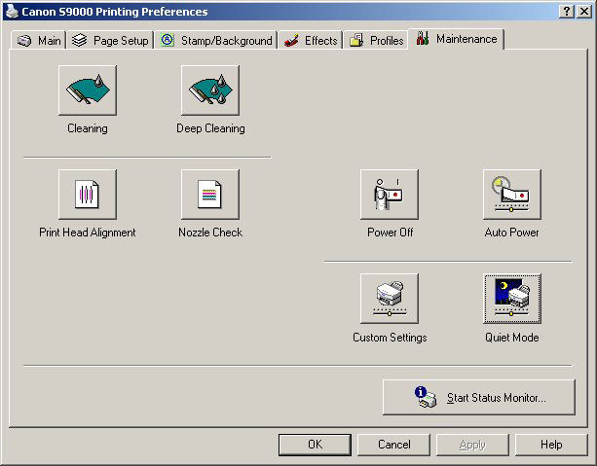Start the Cleaning maintenance icon
597x466 pixels.
(x=88, y=90)
